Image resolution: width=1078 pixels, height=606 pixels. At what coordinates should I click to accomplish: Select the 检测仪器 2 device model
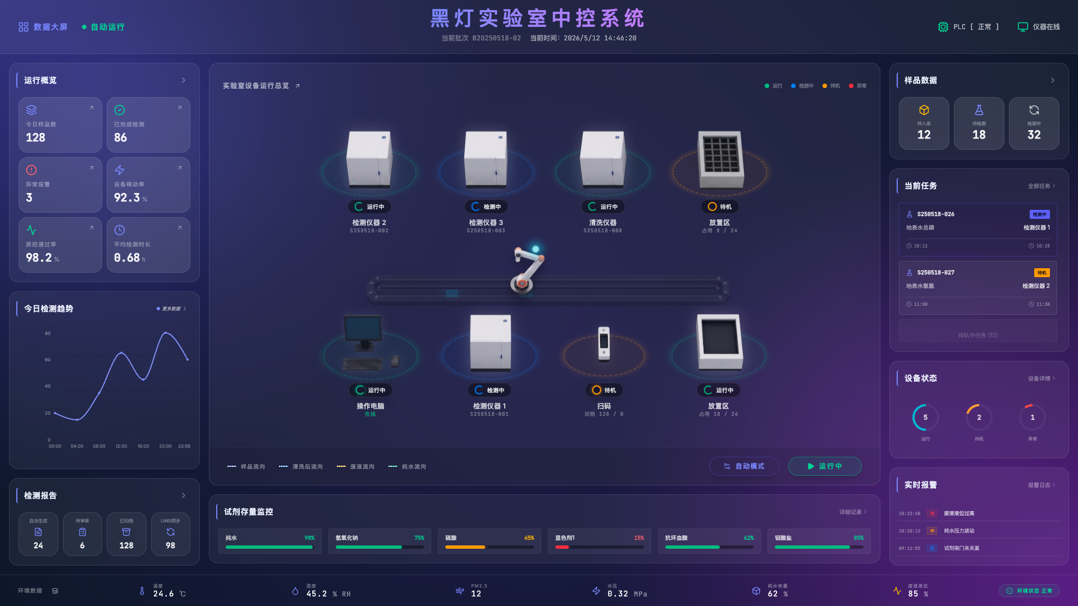[x=369, y=160]
